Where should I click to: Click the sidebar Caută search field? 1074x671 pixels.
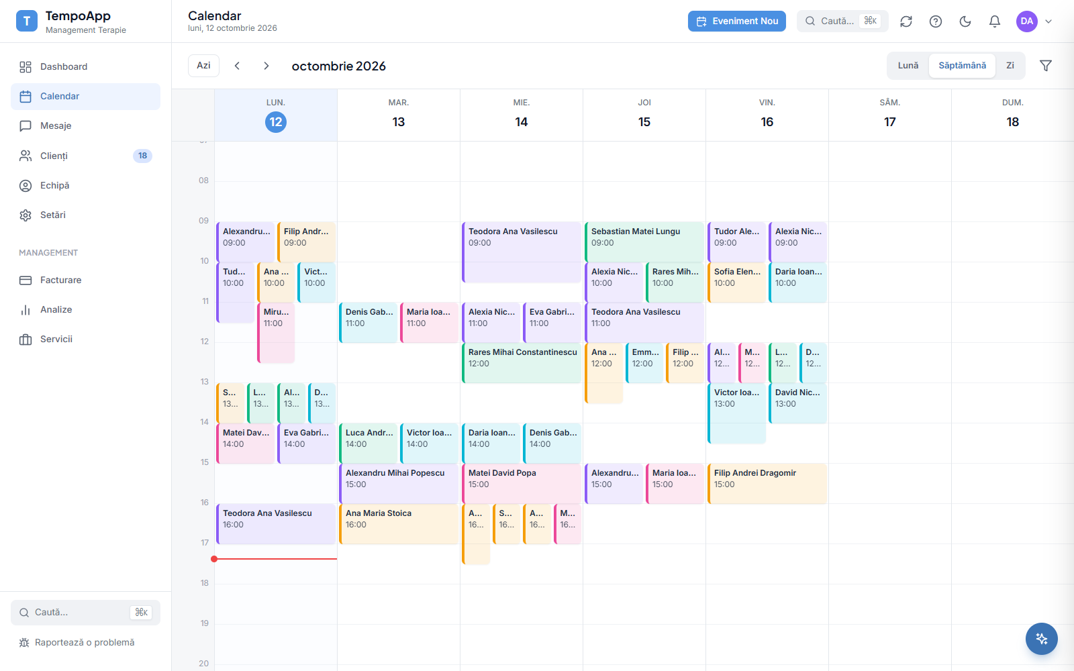[x=85, y=613]
